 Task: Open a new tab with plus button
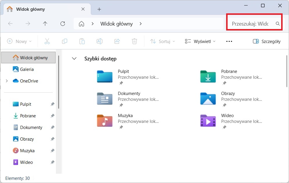pos(99,9)
